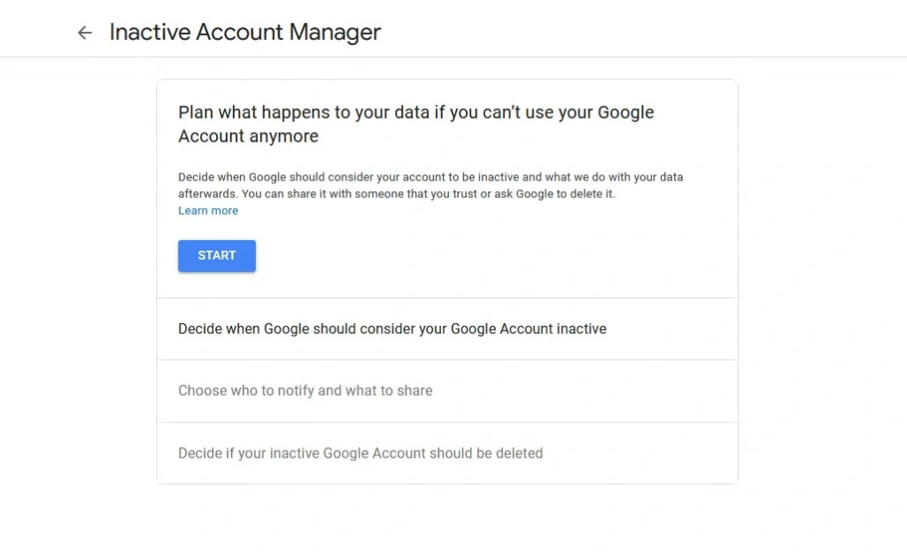Click the 'Plan what happens to your data' heading
The width and height of the screenshot is (907, 557).
pyautogui.click(x=416, y=124)
